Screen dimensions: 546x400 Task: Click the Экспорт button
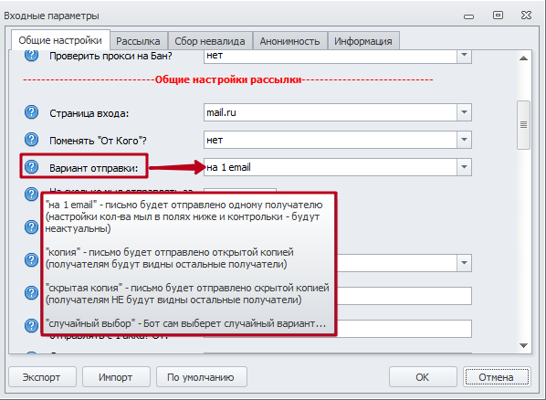[x=42, y=377]
